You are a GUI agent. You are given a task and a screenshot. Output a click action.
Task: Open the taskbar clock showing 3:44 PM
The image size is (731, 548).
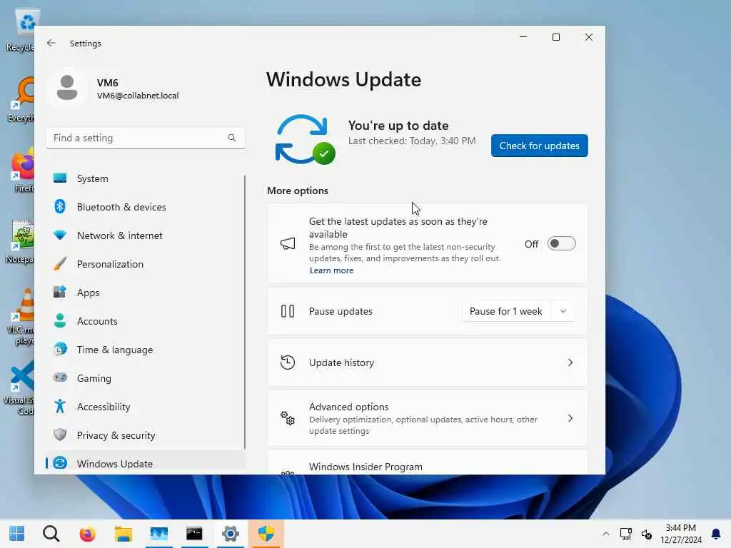click(x=680, y=534)
